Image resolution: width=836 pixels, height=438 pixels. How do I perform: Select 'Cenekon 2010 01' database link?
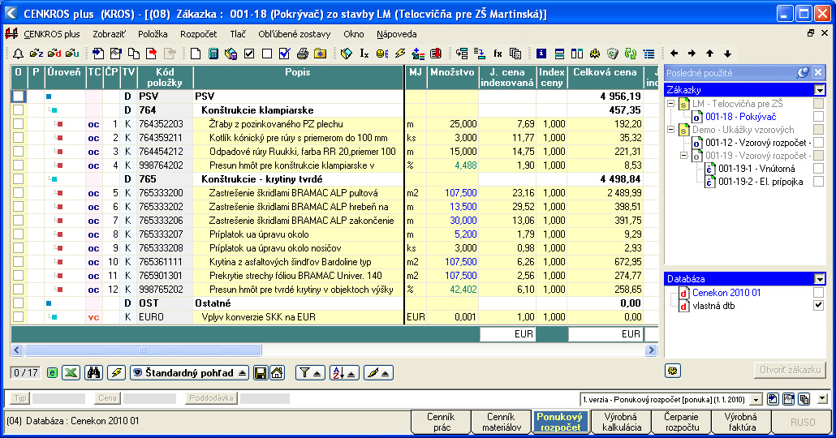pos(726,293)
